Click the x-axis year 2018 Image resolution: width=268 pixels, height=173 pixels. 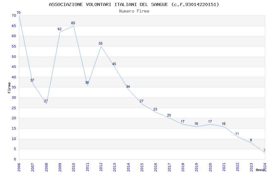tap(183, 167)
